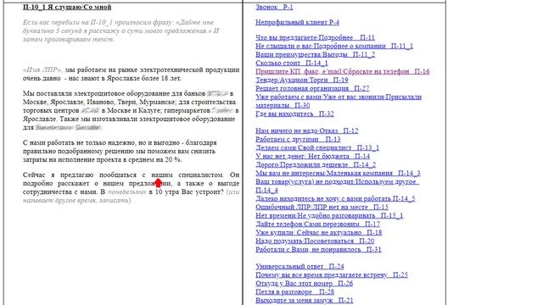Open "Мы вам не интересны" П-14_3 link
Screen dimensions: 543x305
pos(338,173)
